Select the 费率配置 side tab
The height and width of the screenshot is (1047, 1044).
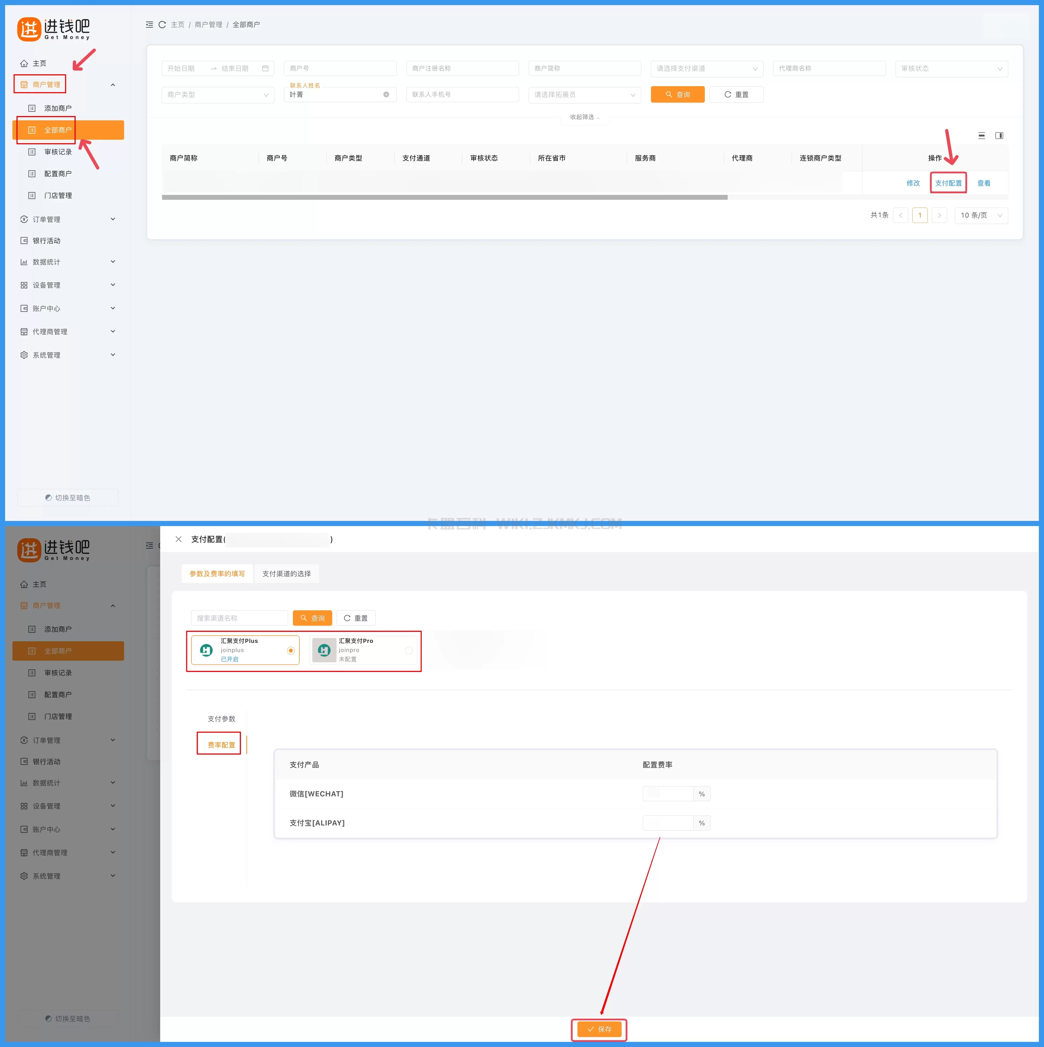pos(221,745)
